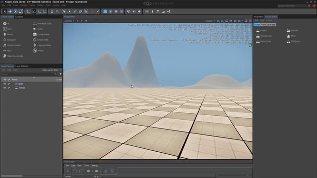Image resolution: width=317 pixels, height=178 pixels.
Task: Select the Area object category
Action: (x=7, y=29)
